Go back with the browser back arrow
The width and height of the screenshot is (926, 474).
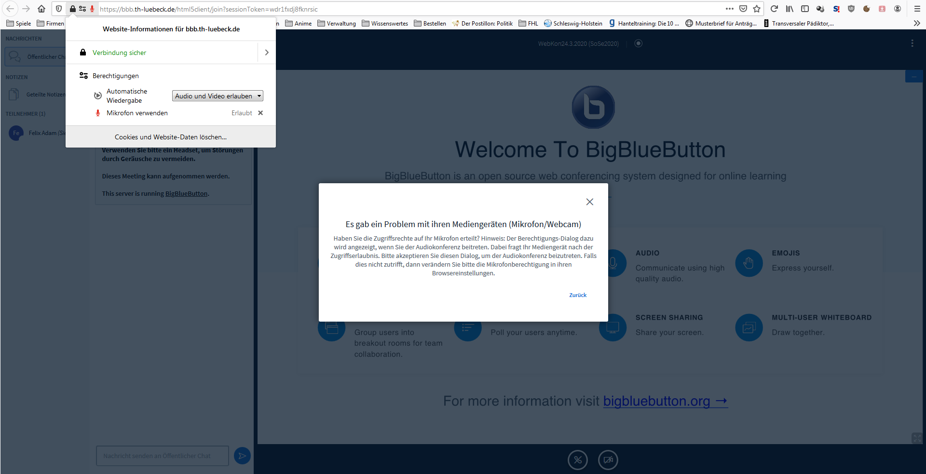[x=10, y=9]
